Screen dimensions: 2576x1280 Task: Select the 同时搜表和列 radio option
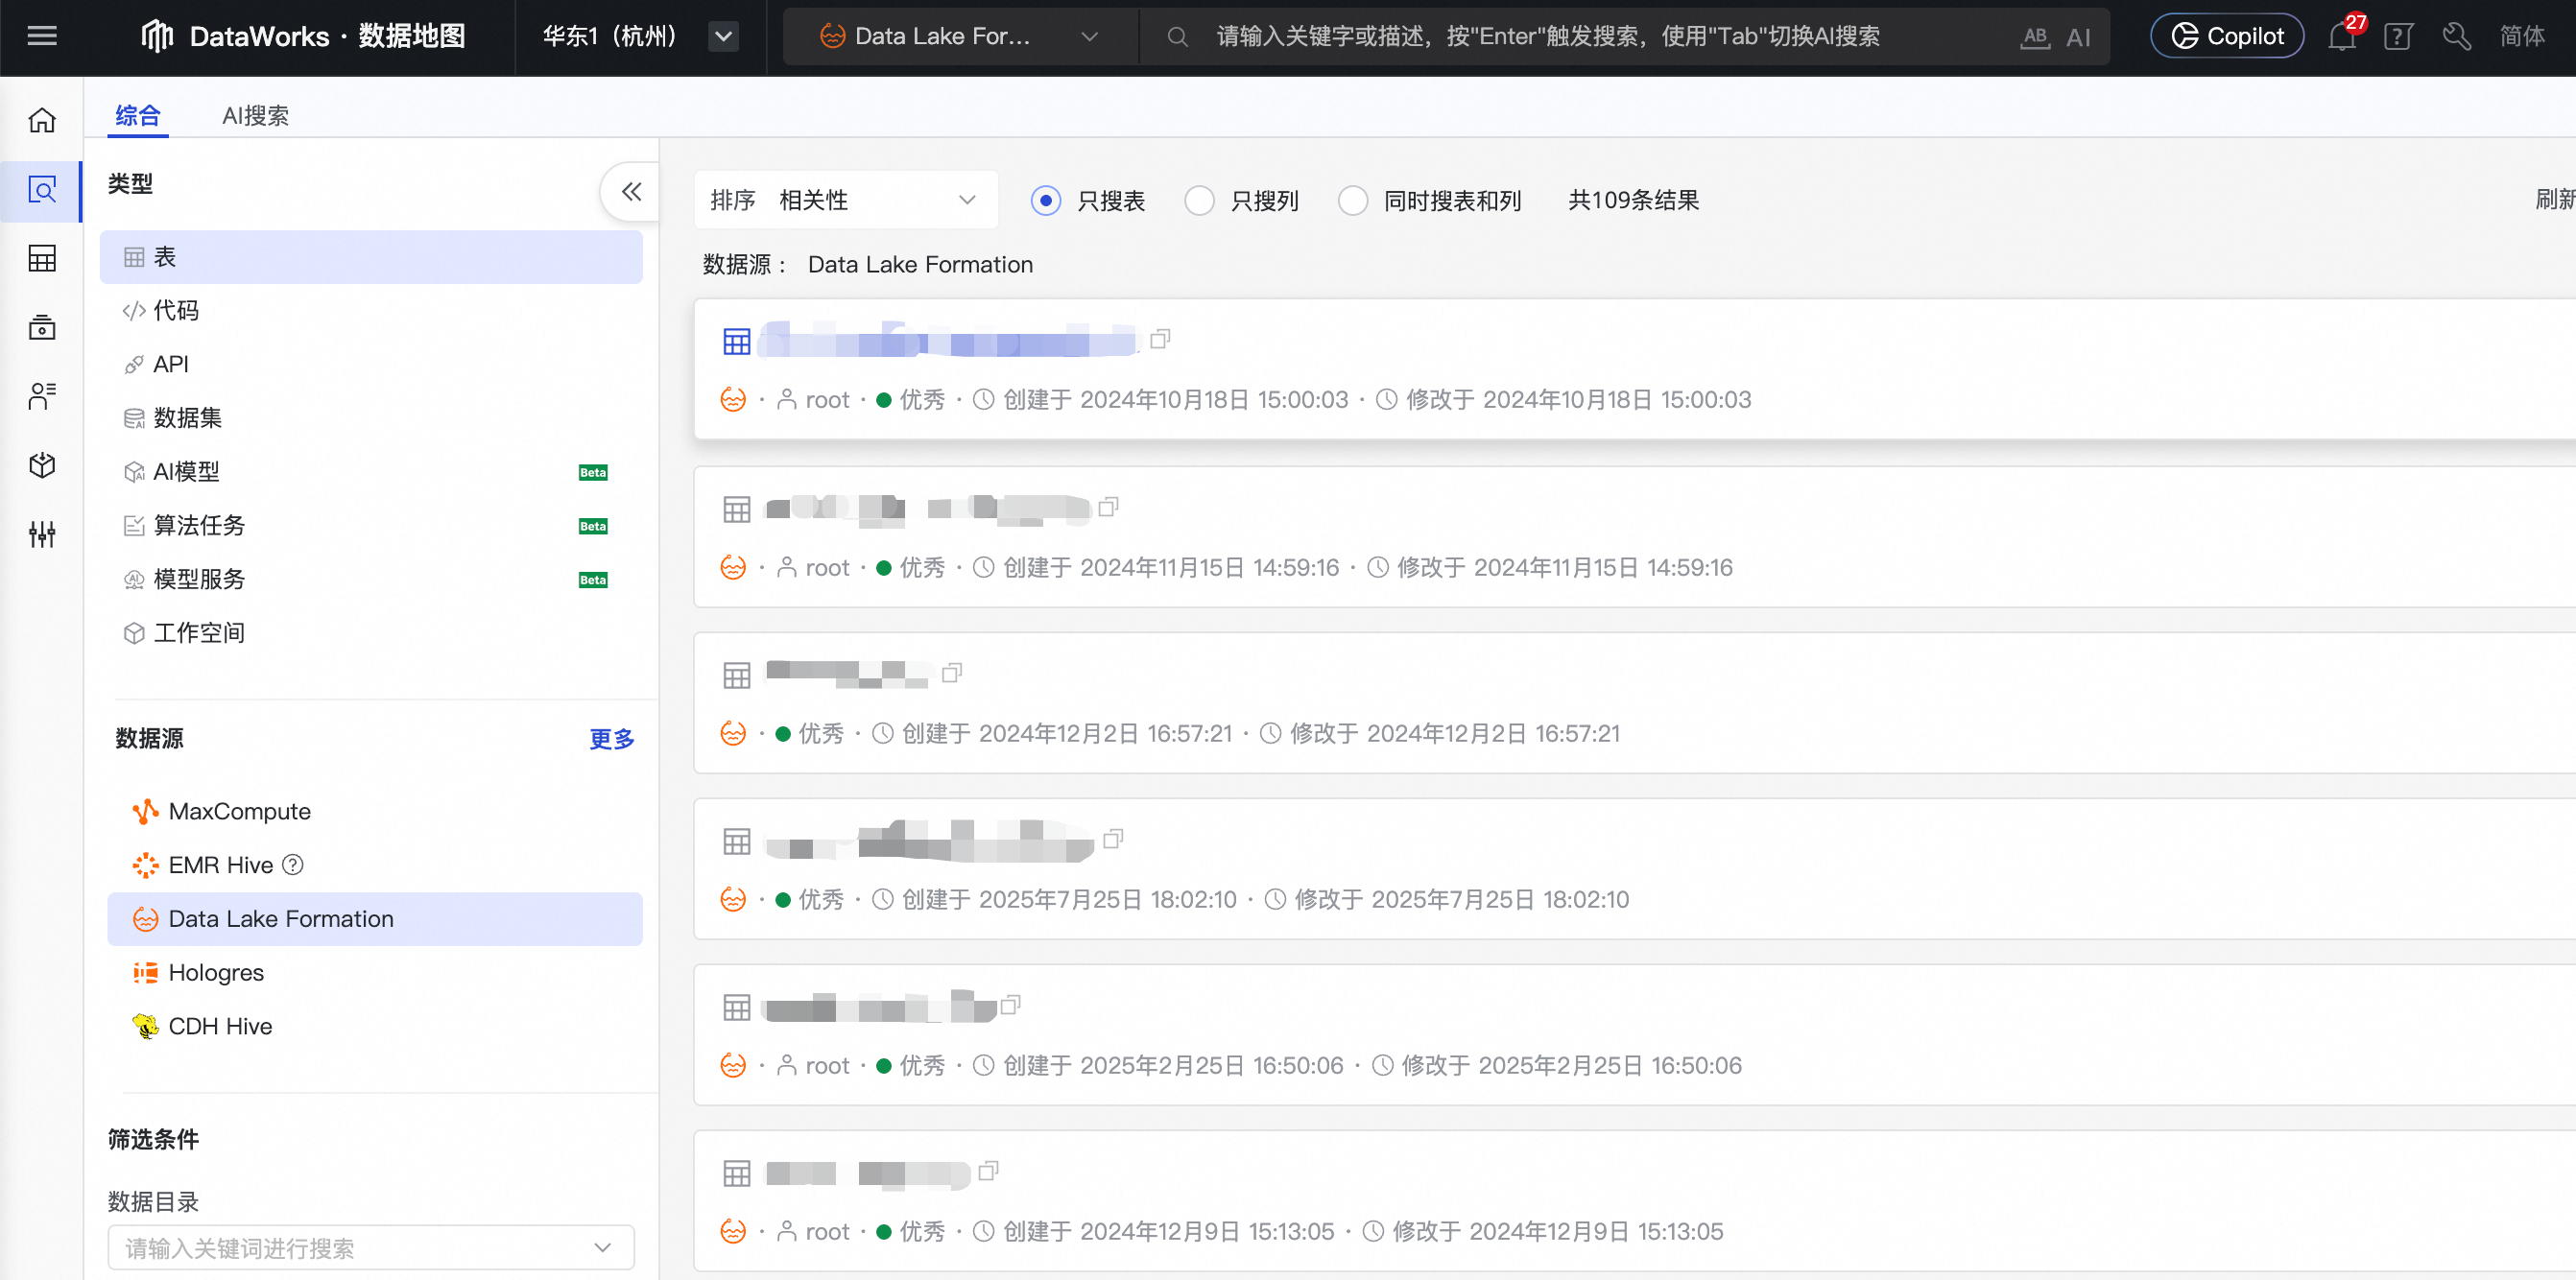click(x=1352, y=201)
